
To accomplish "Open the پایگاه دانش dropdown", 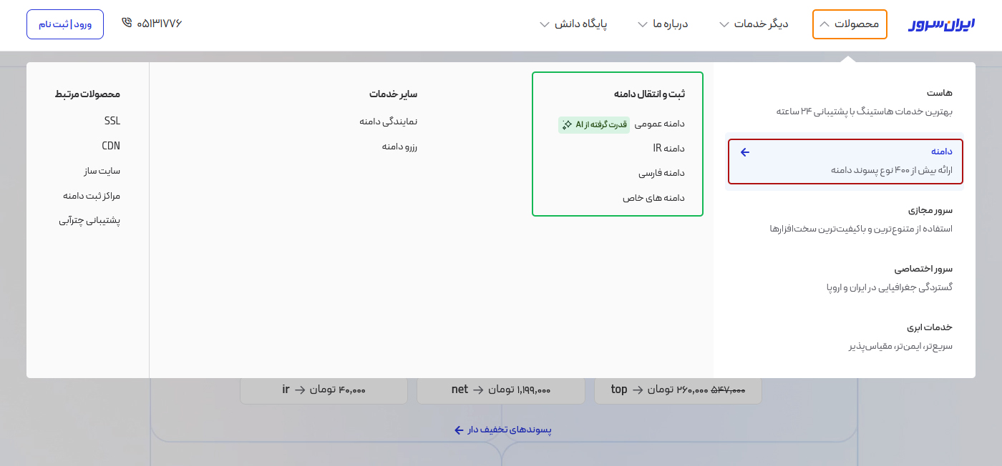I will click(x=573, y=24).
